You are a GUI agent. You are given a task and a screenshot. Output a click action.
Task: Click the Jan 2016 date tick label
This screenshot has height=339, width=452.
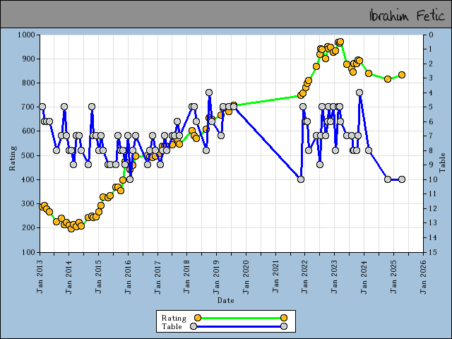pos(128,277)
